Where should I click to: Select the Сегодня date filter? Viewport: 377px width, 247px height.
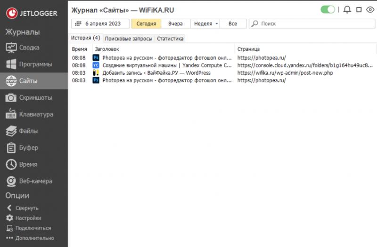point(146,24)
